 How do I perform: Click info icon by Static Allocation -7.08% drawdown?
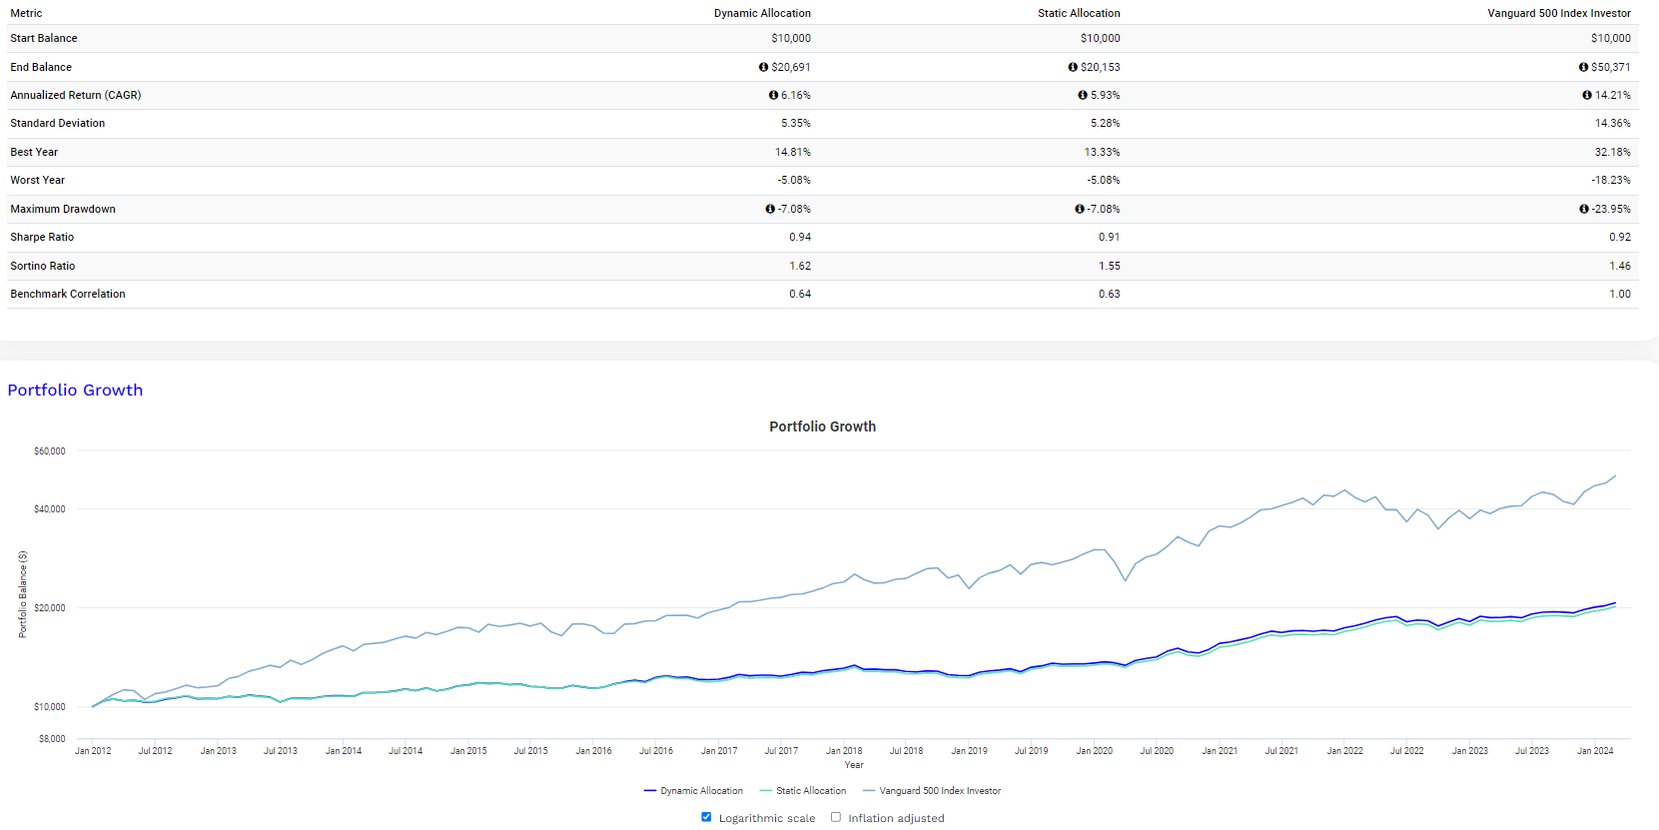[x=1080, y=209]
